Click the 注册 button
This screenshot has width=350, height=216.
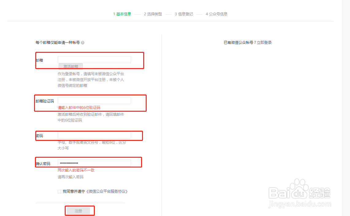[x=78, y=211]
